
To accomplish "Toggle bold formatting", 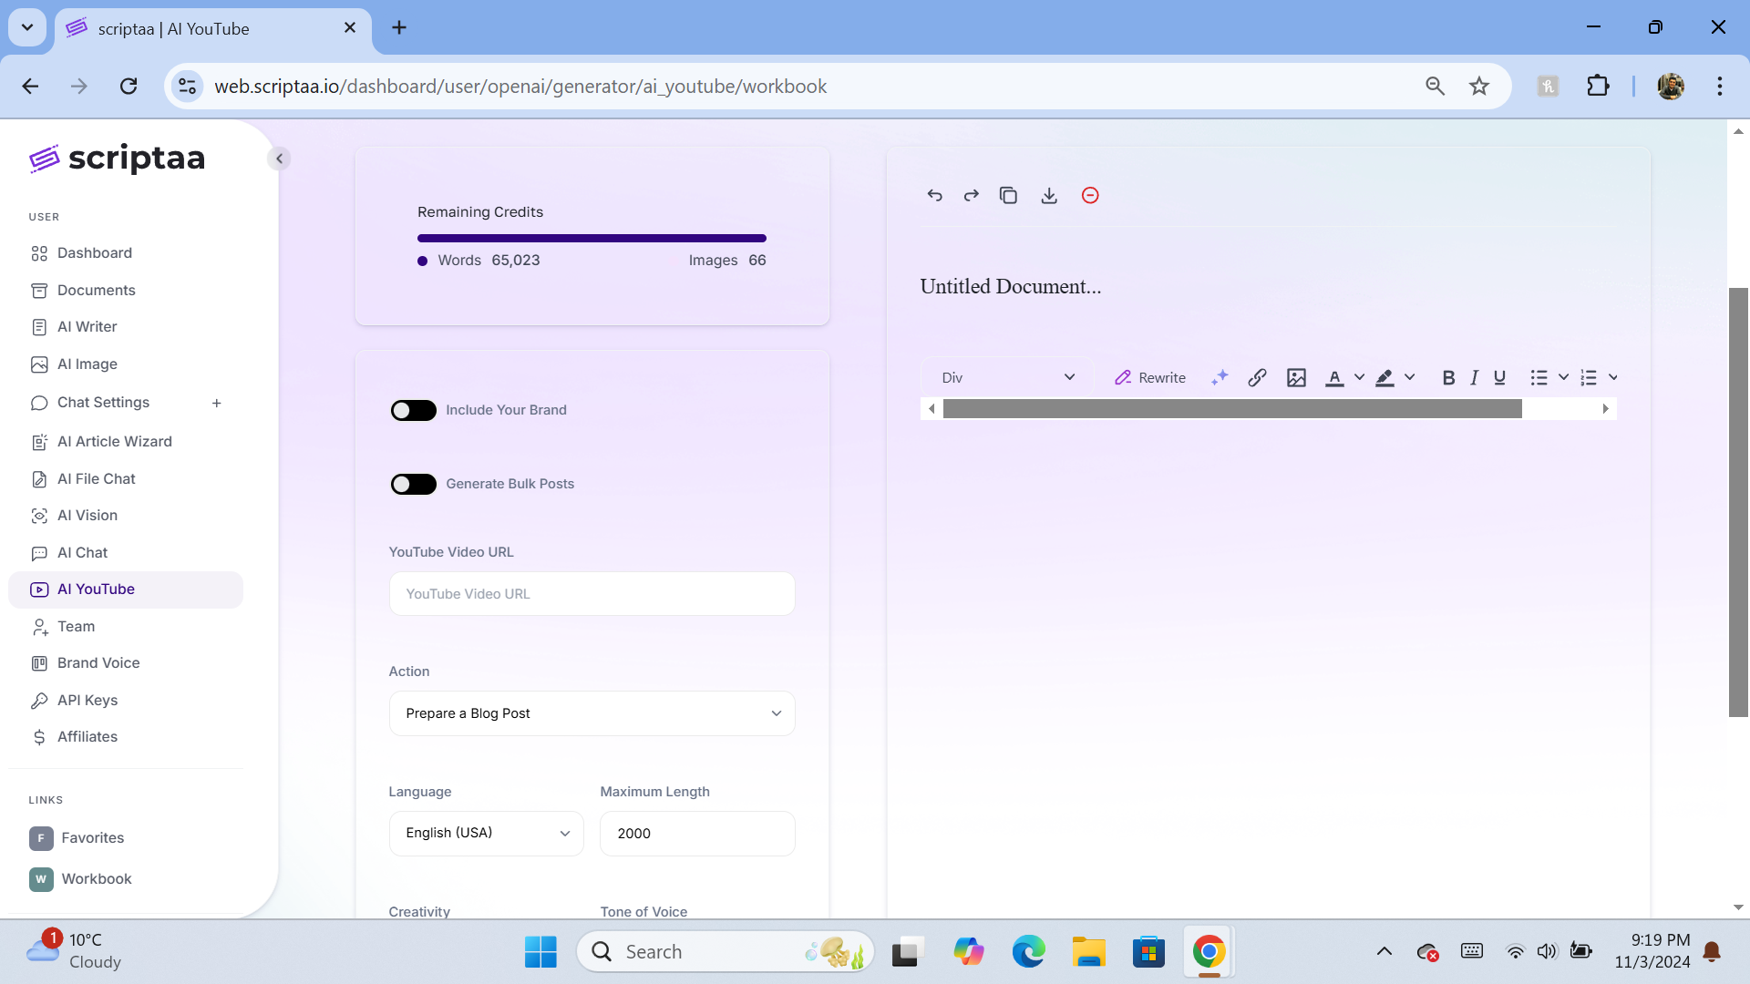I will coord(1447,377).
